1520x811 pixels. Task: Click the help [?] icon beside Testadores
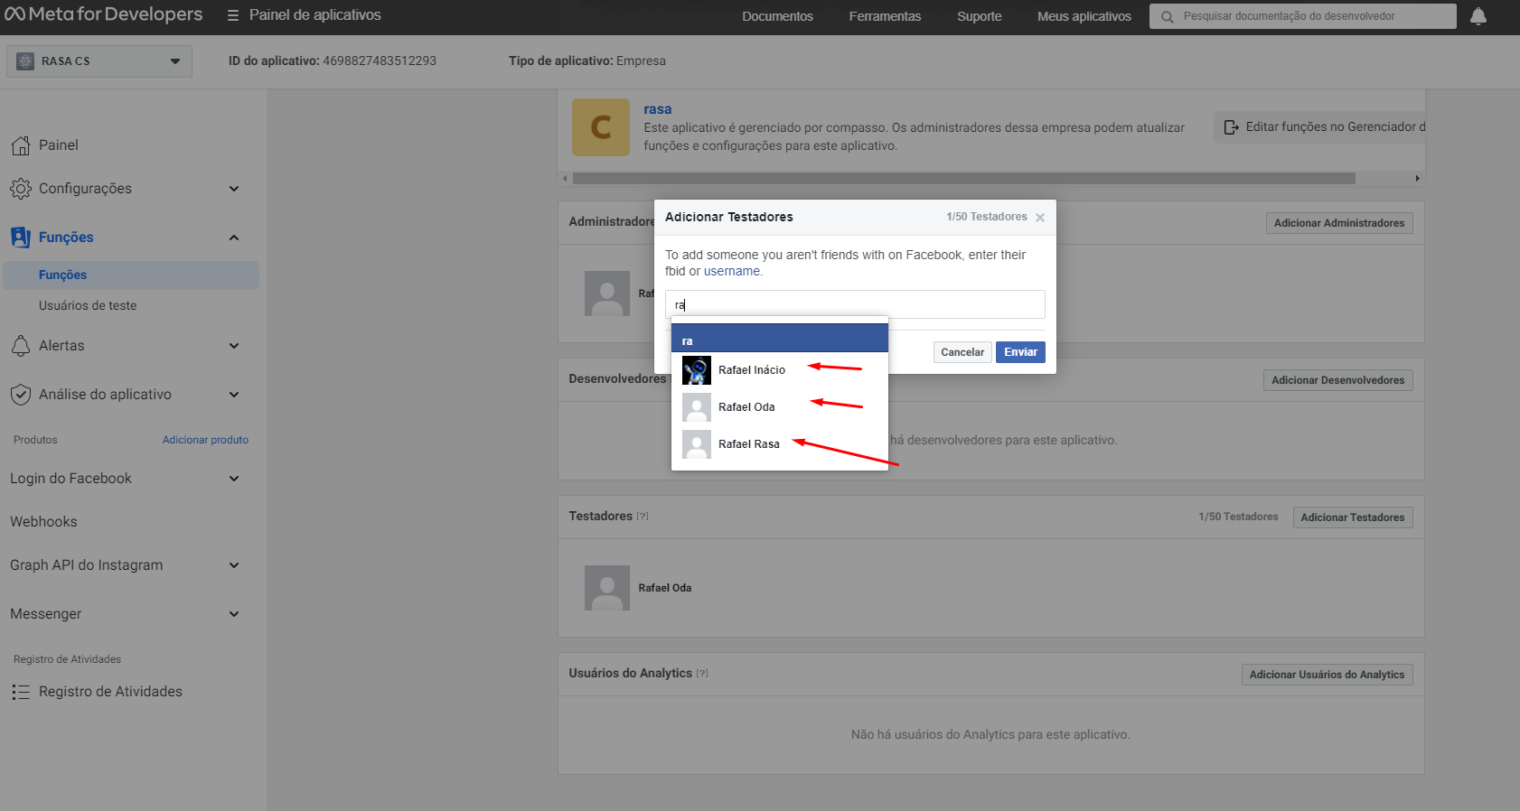pyautogui.click(x=643, y=517)
